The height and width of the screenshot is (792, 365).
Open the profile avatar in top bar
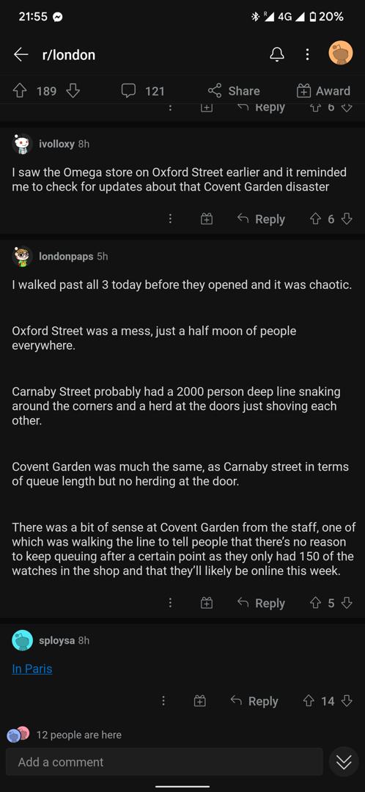[341, 53]
